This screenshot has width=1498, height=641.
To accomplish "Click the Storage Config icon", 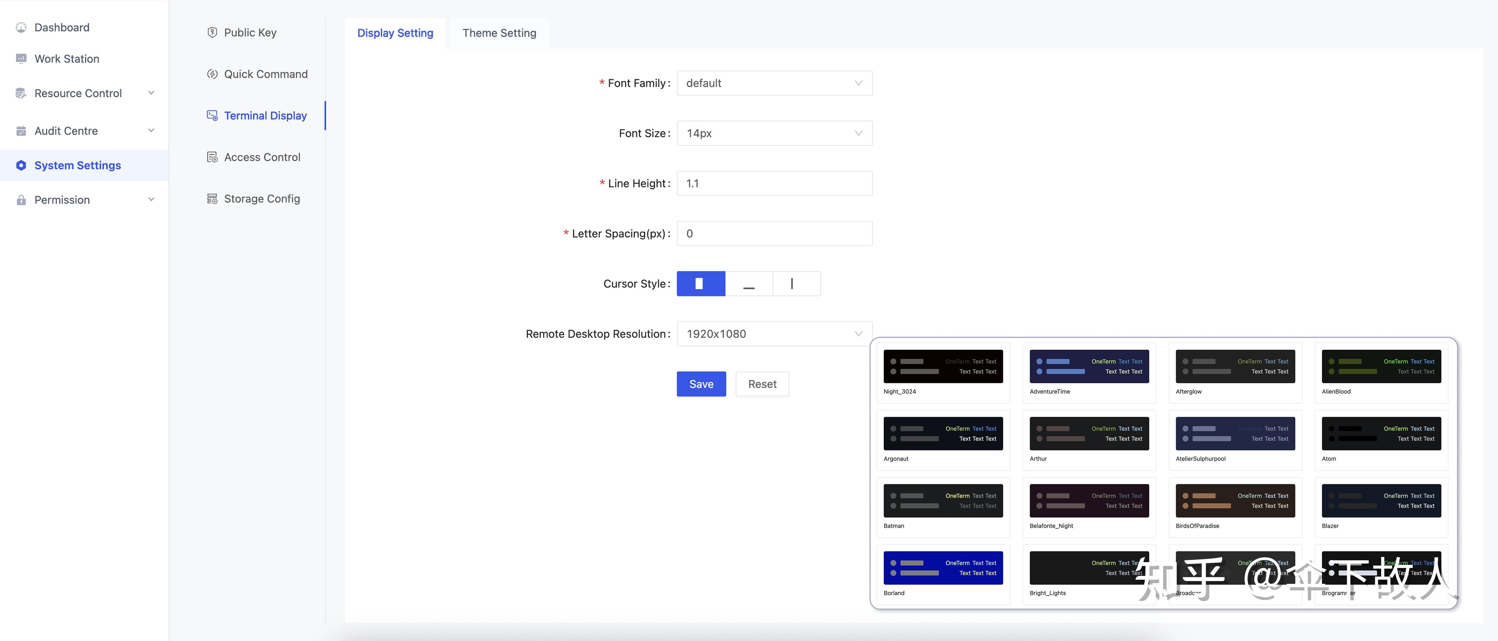I will tap(212, 199).
